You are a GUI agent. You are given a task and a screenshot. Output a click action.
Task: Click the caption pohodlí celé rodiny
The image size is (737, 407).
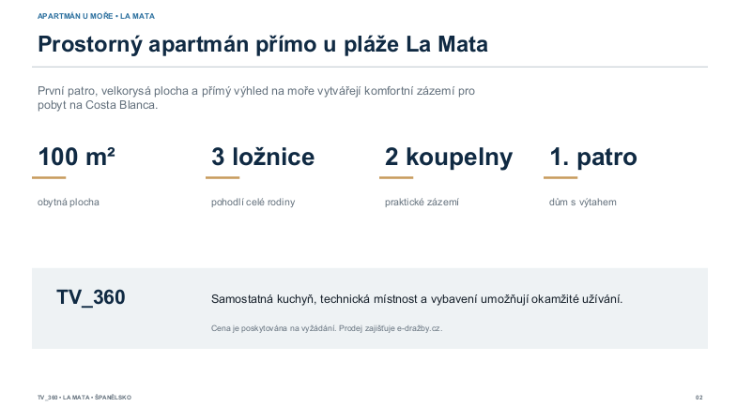click(253, 203)
